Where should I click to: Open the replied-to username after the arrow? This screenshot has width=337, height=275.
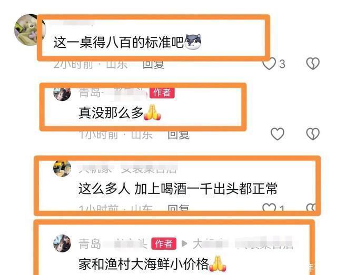[243, 243]
